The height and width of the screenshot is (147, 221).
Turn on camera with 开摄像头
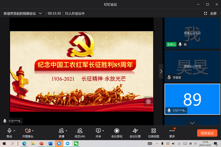[x=28, y=133]
